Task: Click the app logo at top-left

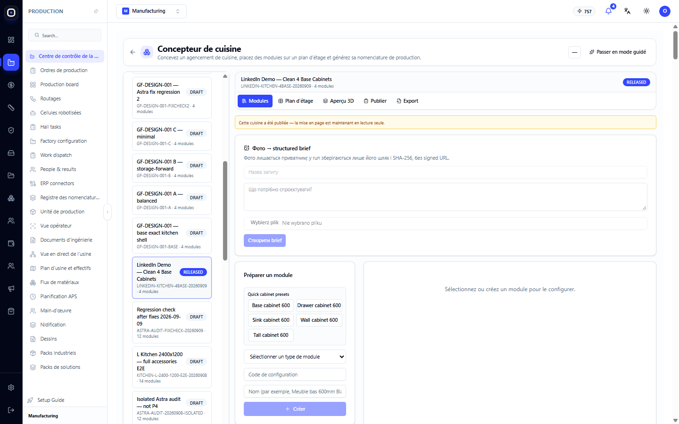Action: [11, 13]
